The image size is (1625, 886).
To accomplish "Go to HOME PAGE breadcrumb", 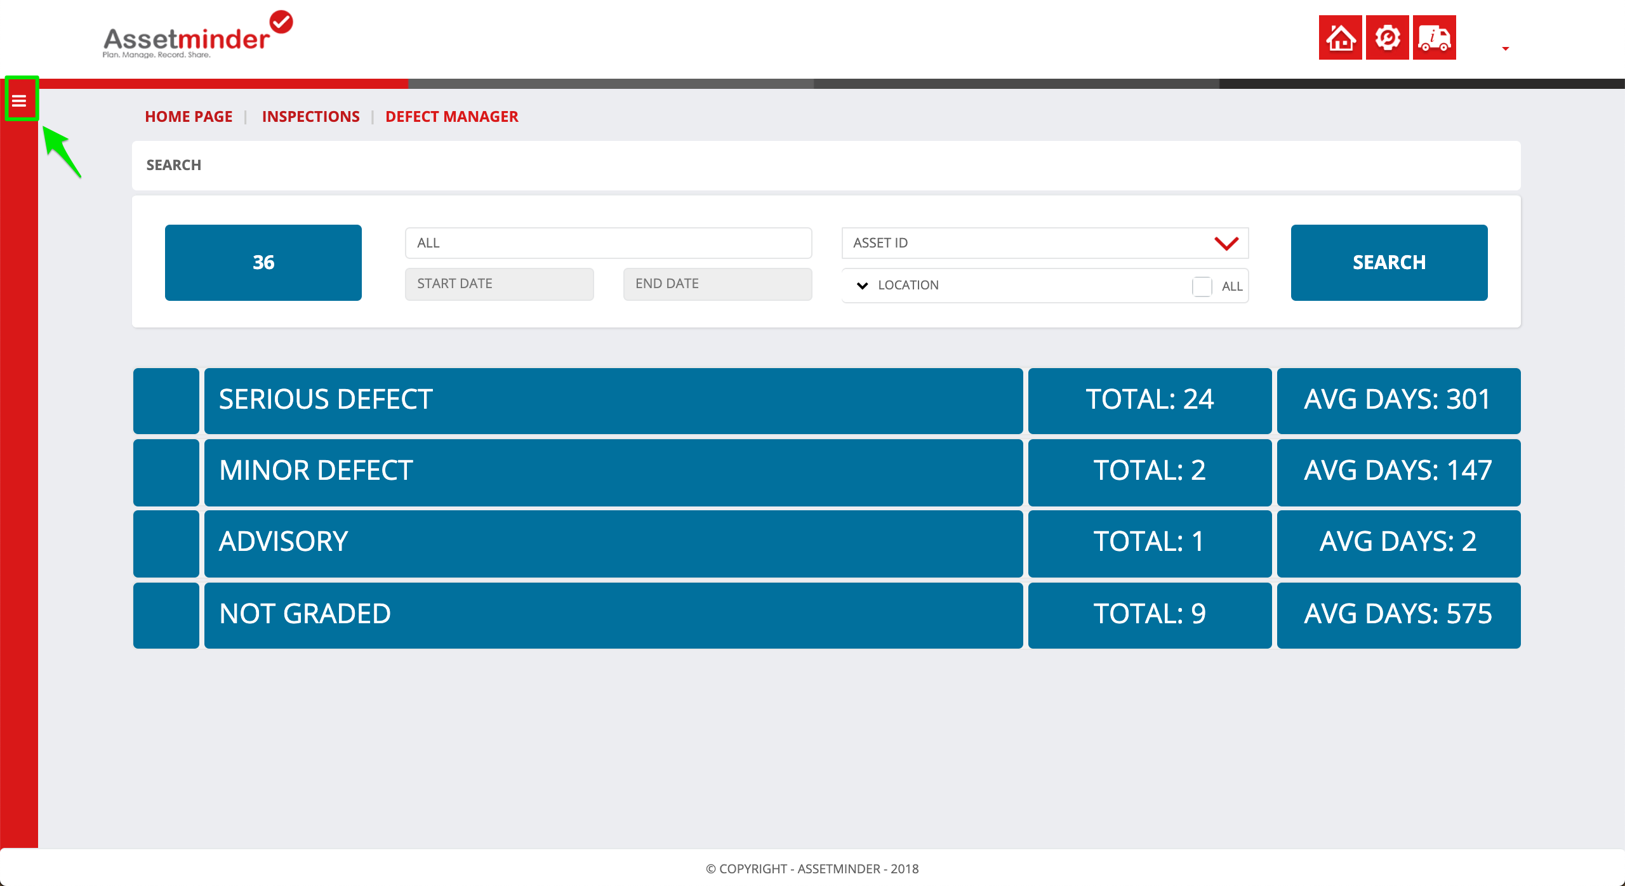I will pyautogui.click(x=189, y=116).
